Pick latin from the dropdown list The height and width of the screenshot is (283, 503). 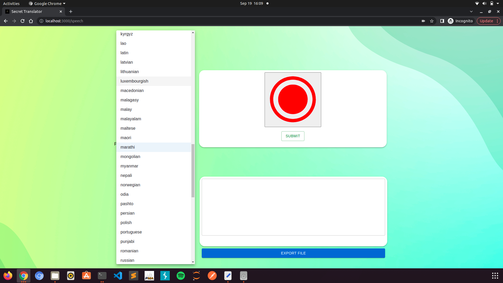coord(154,53)
